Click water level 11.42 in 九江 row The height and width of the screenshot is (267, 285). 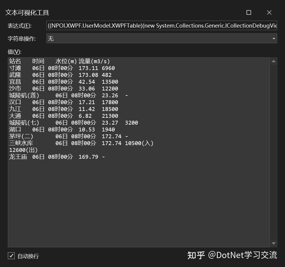coord(87,109)
